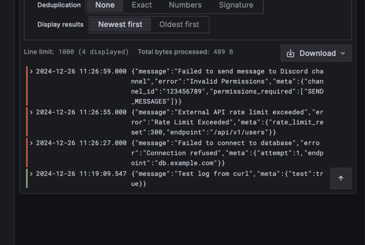
Task: Select None deduplication option
Action: click(105, 5)
